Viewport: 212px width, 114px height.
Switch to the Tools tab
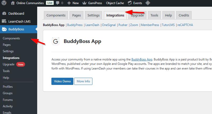click(x=154, y=15)
